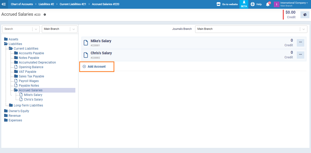The width and height of the screenshot is (311, 153).
Task: Expand the Assets folder in tree
Action: (13, 39)
